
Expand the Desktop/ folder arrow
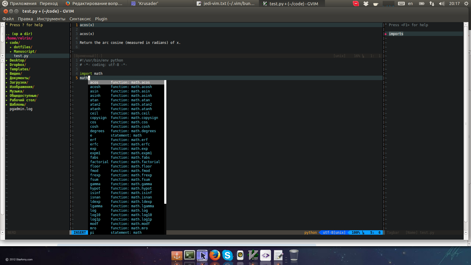(7, 60)
